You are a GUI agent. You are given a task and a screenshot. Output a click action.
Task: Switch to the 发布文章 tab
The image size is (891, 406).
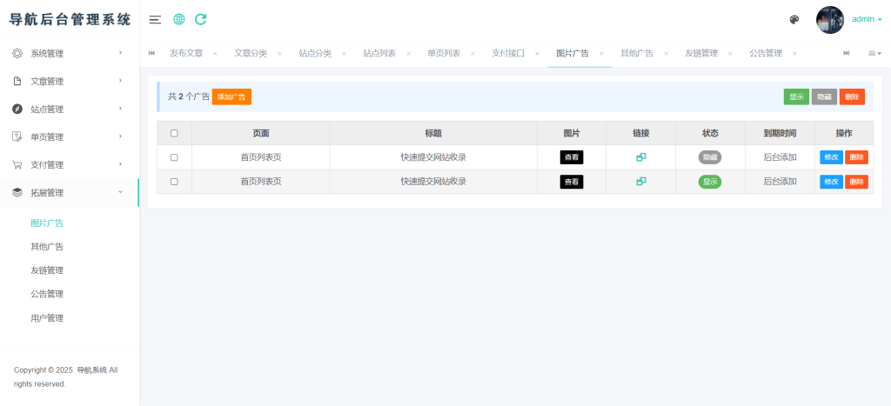point(186,53)
